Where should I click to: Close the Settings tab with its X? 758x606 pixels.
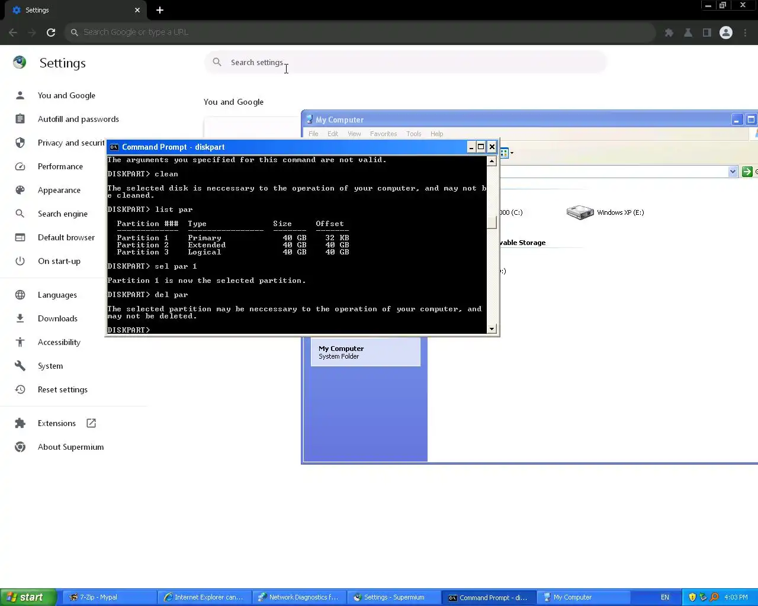[137, 10]
